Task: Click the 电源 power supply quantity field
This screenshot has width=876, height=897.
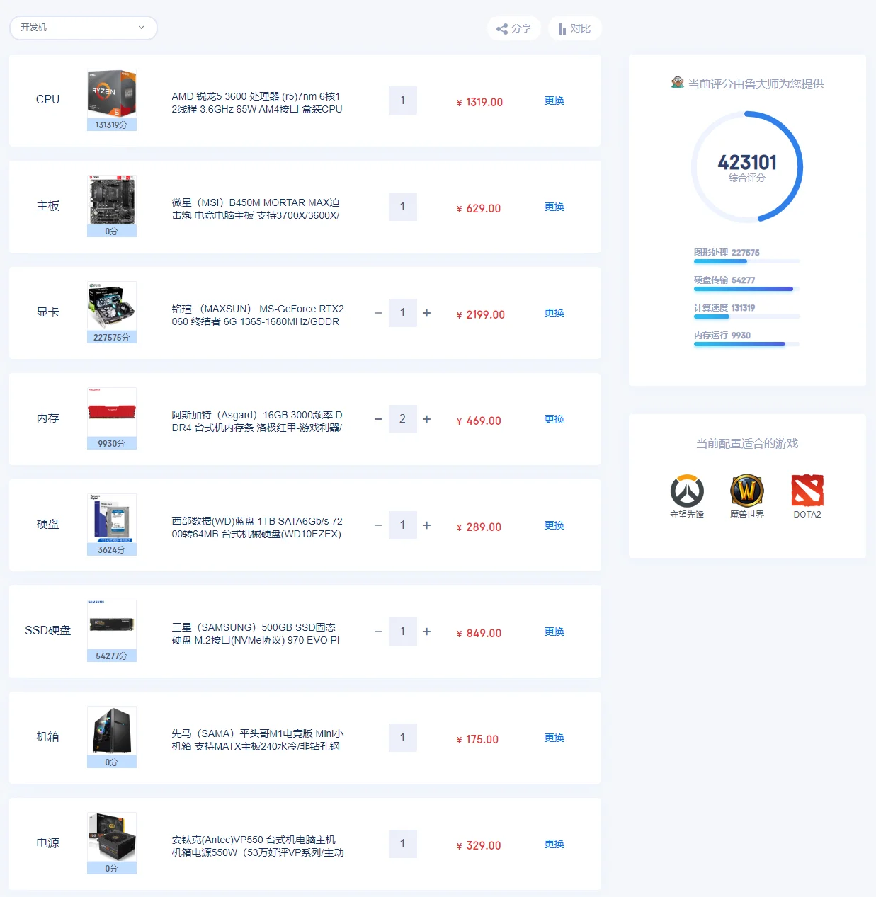Action: pyautogui.click(x=403, y=844)
